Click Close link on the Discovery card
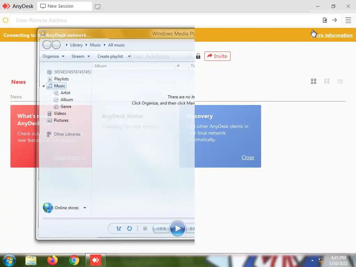This screenshot has height=267, width=356. [x=248, y=157]
